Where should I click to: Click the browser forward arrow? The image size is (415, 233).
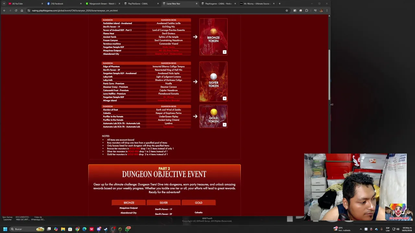10,10
